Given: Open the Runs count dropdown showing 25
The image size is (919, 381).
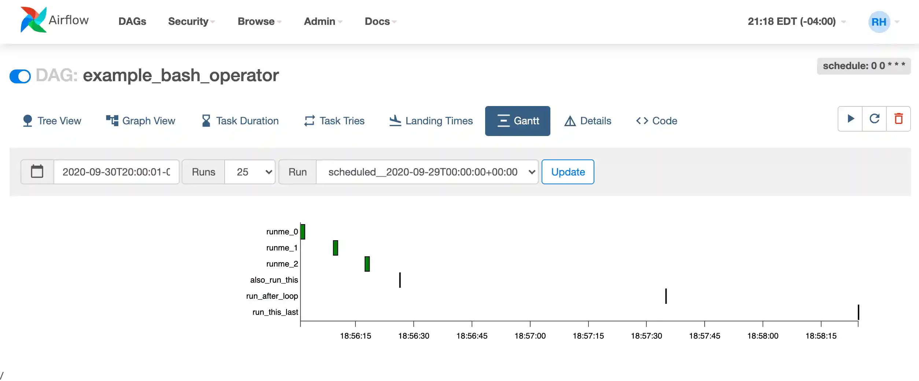Looking at the screenshot, I should [250, 172].
